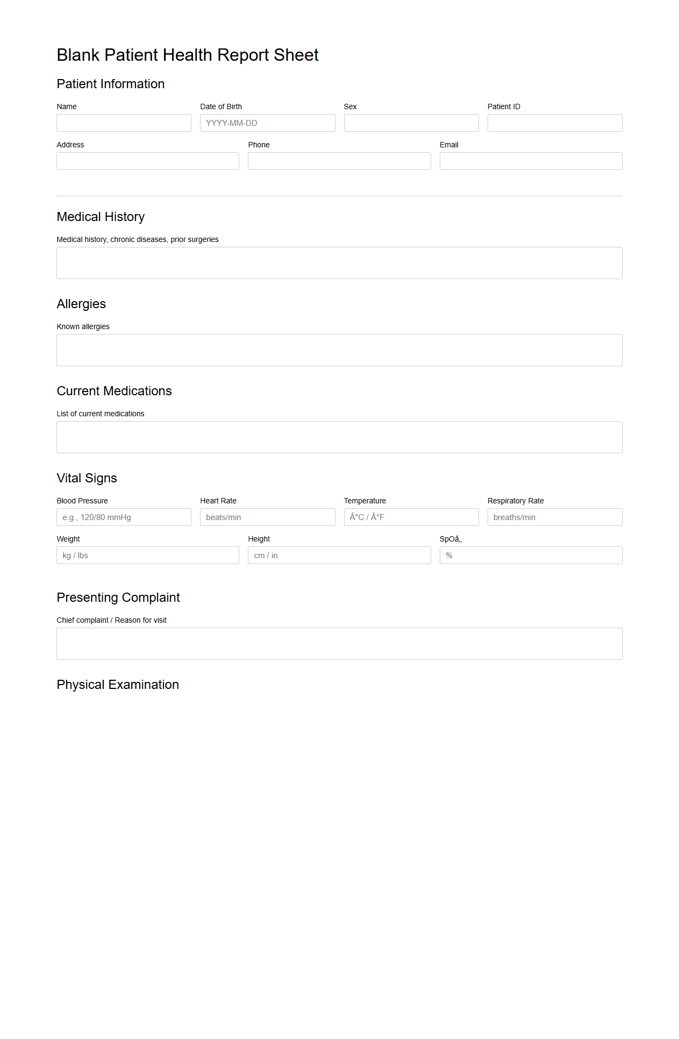
Task: Click the chief complaint text area
Action: coord(339,643)
